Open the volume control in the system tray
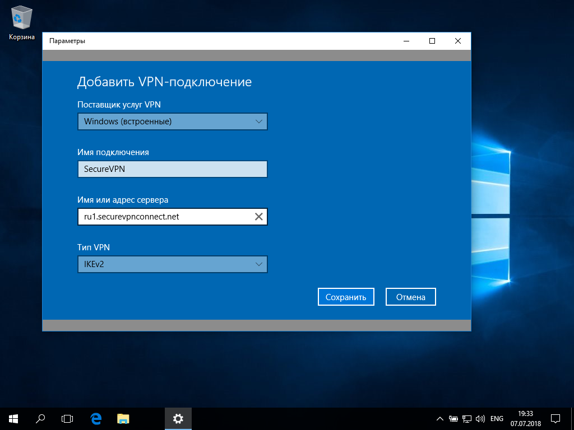The image size is (574, 430). [x=480, y=418]
